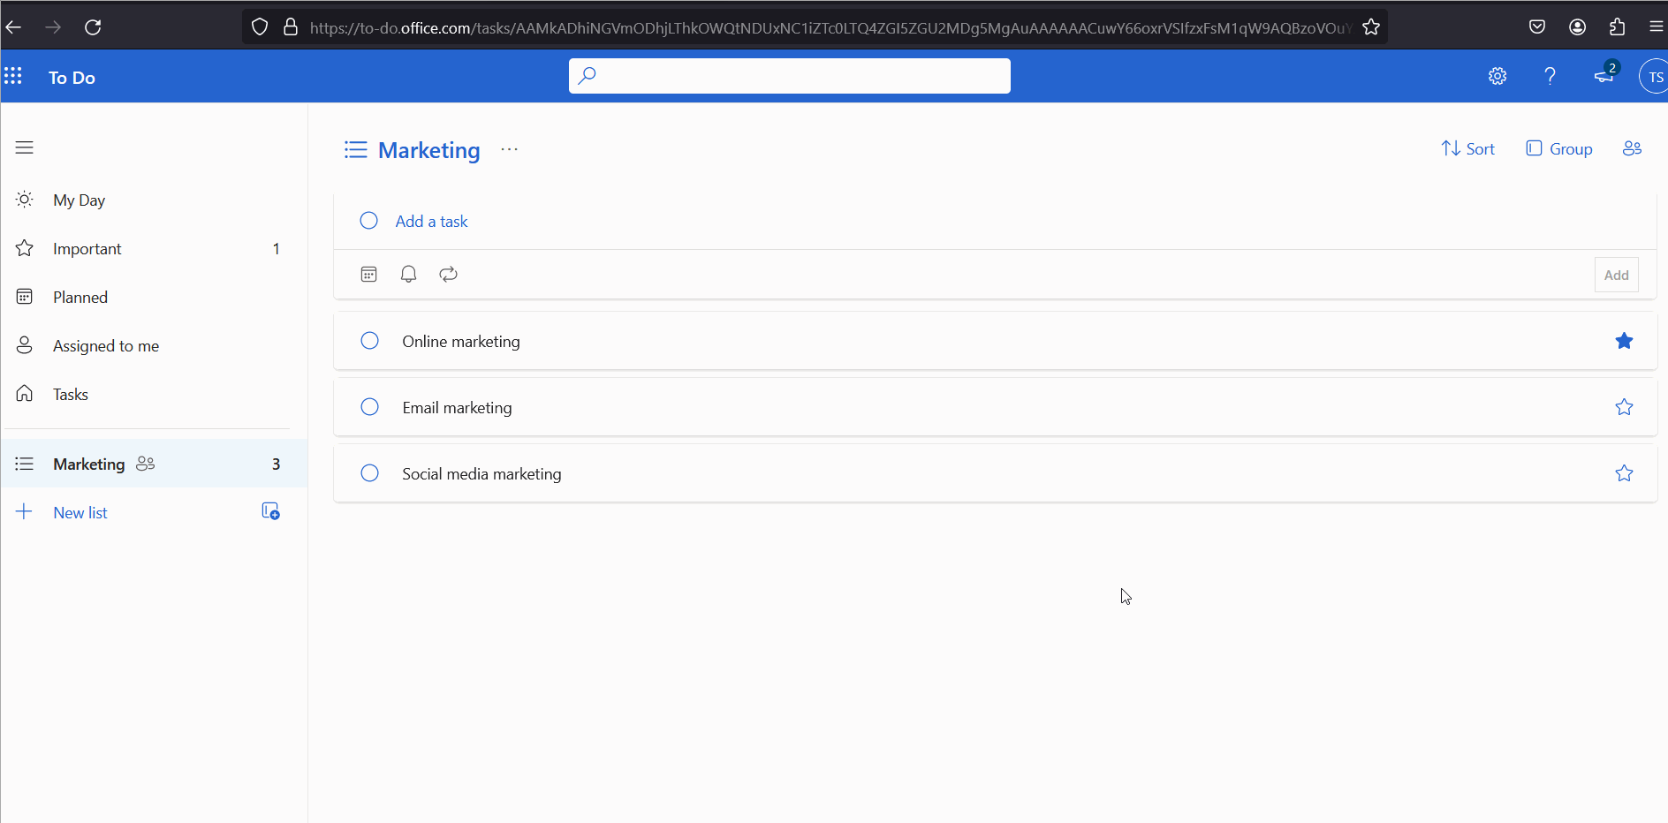Add a reminder using the bell icon
Screen dimensions: 1668x823
click(x=408, y=274)
